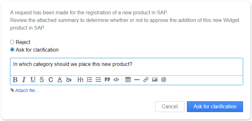252x121 pixels.
Task: Cancel the dialog
Action: pos(170,107)
